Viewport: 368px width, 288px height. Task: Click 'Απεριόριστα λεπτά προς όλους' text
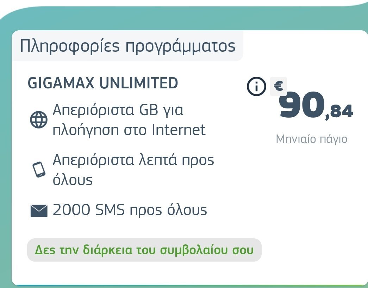pyautogui.click(x=133, y=169)
